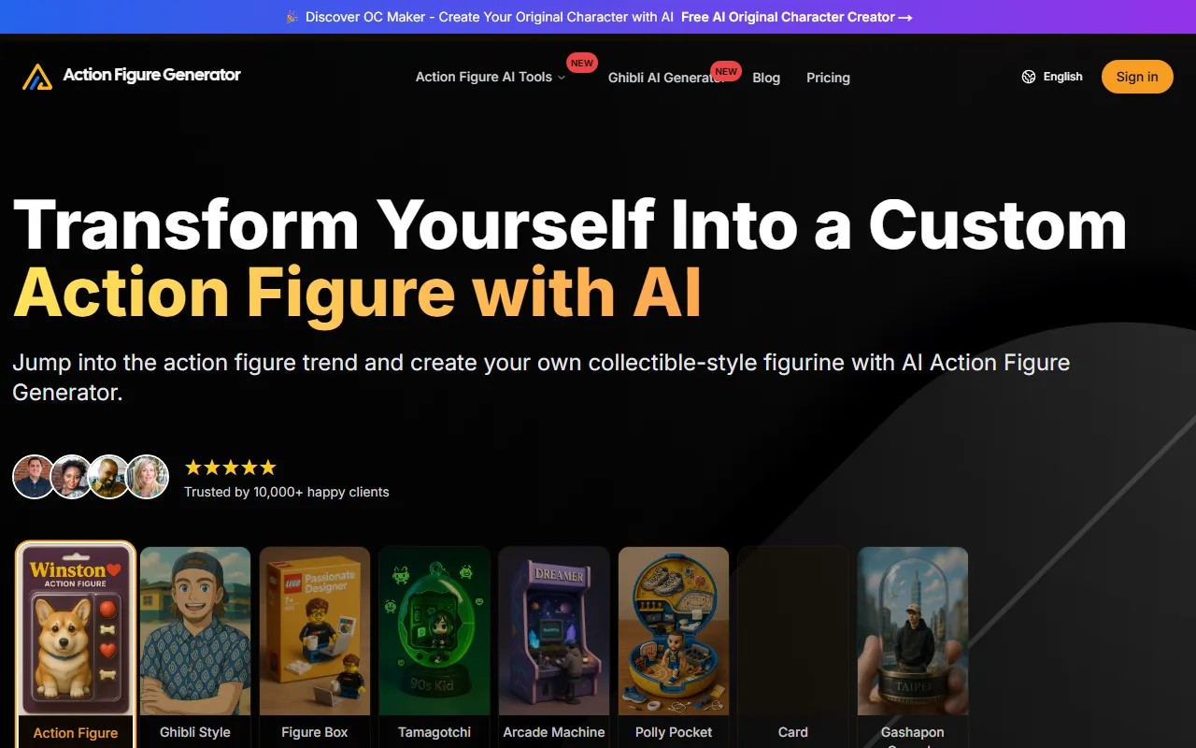1196x748 pixels.
Task: Choose the Ghibli Style thumbnail
Action: click(x=195, y=647)
